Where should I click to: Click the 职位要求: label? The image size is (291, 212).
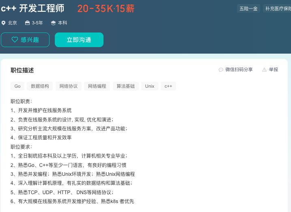[22, 147]
